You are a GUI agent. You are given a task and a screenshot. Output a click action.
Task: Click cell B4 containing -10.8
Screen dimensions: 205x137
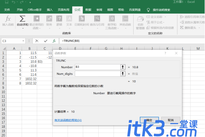coord(29,66)
